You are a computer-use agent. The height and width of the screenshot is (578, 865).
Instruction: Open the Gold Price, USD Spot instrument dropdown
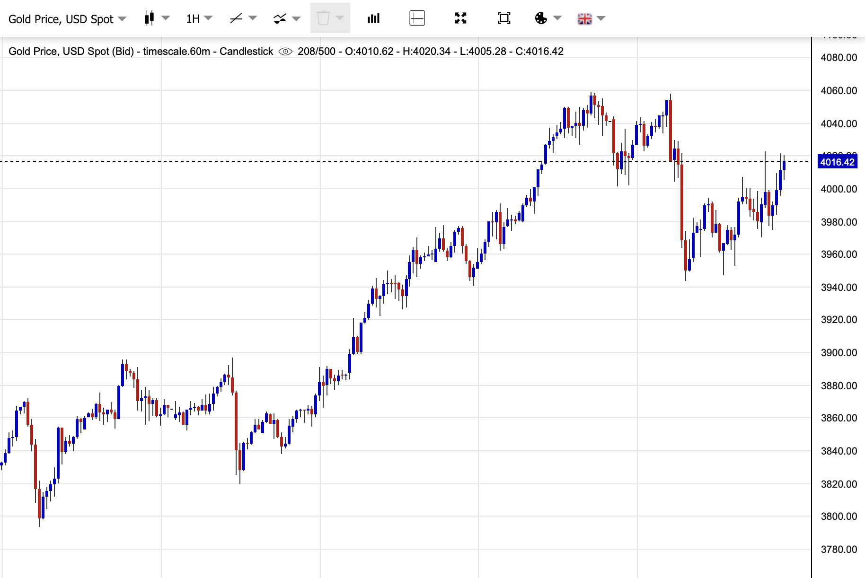pos(67,19)
